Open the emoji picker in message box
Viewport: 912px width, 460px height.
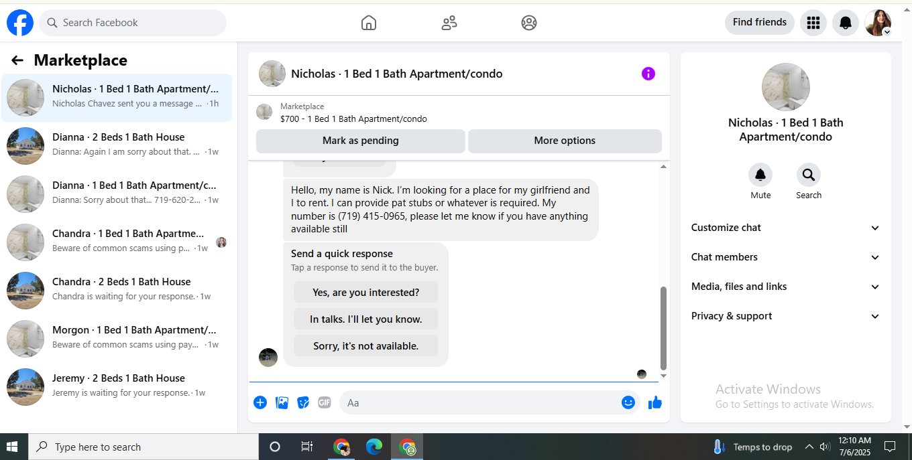tap(628, 402)
